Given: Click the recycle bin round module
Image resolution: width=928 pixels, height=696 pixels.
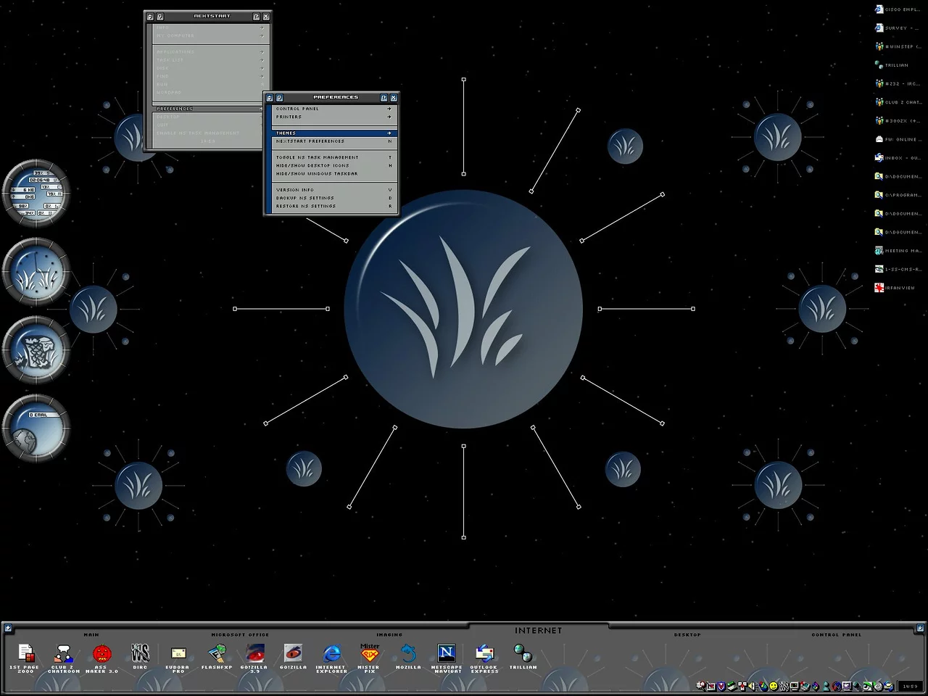Looking at the screenshot, I should click(x=36, y=351).
